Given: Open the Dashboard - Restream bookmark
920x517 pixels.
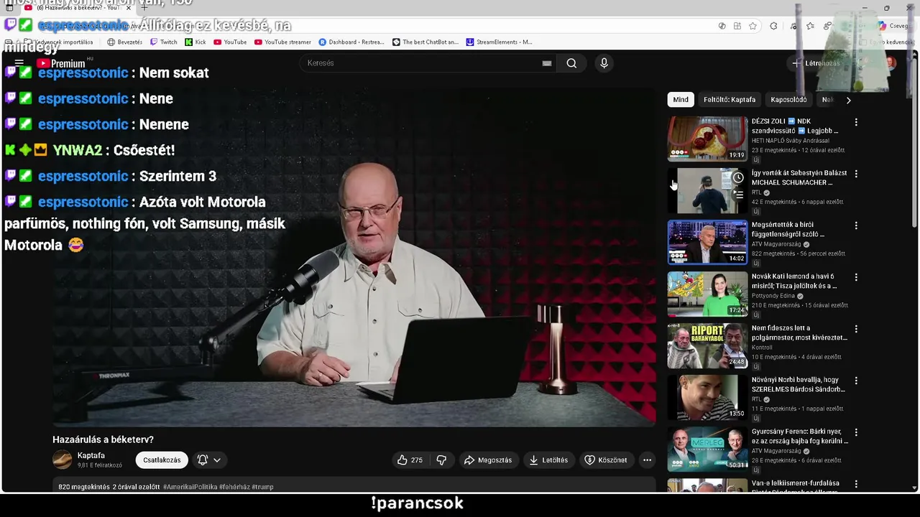Looking at the screenshot, I should click(x=351, y=42).
